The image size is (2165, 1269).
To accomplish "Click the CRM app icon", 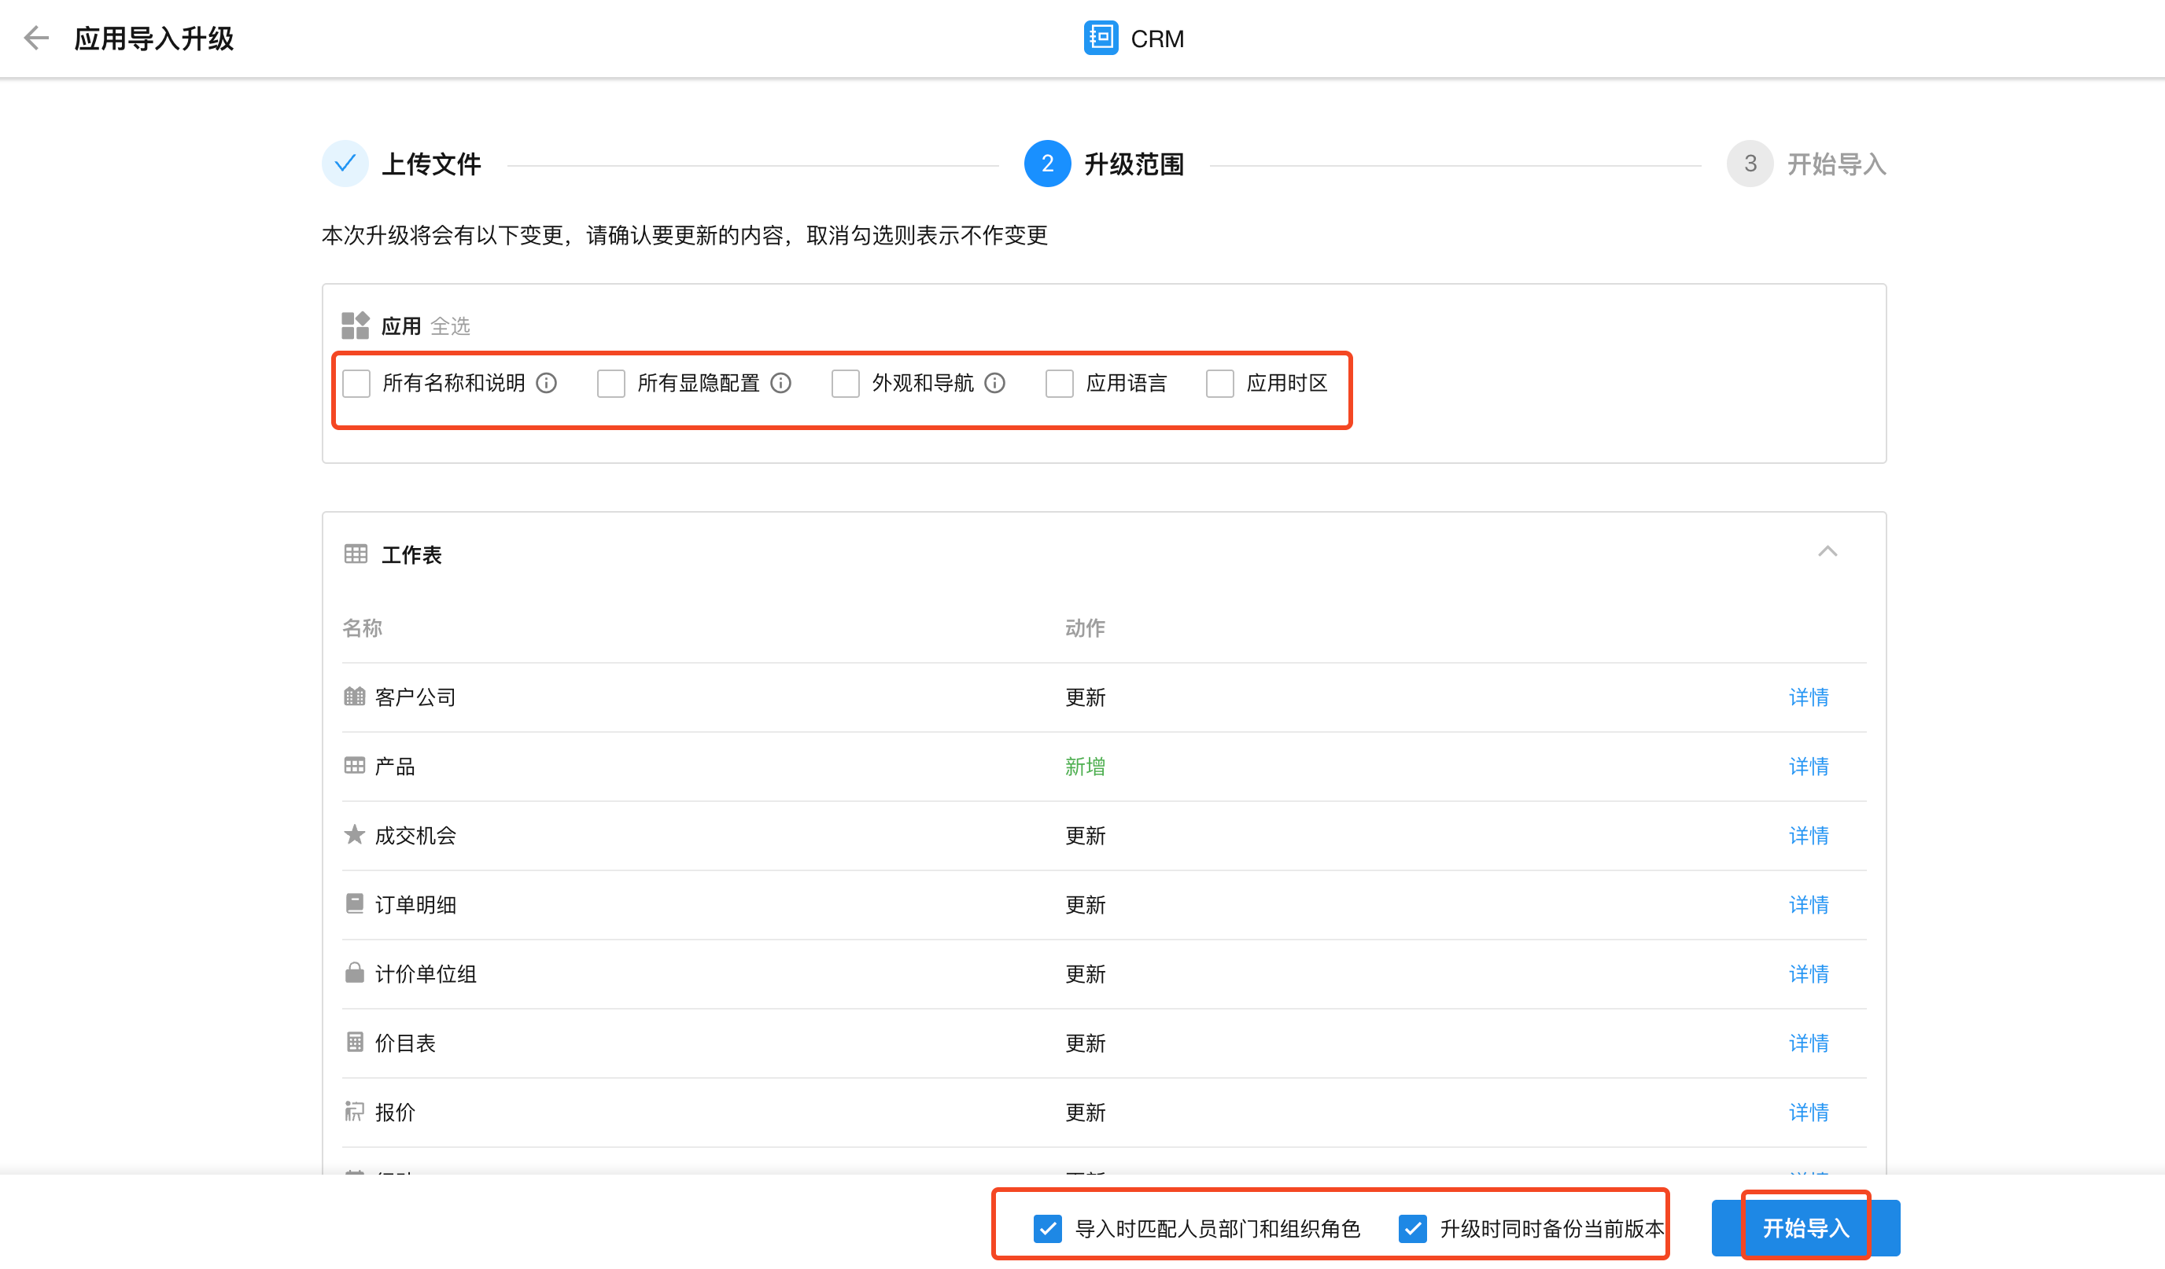I will pyautogui.click(x=1100, y=38).
